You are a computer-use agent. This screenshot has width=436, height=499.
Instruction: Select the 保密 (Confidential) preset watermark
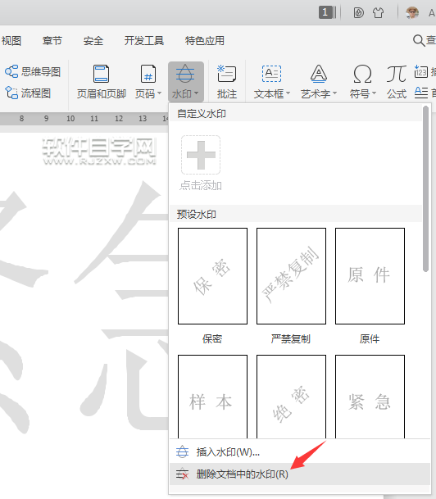pos(212,276)
